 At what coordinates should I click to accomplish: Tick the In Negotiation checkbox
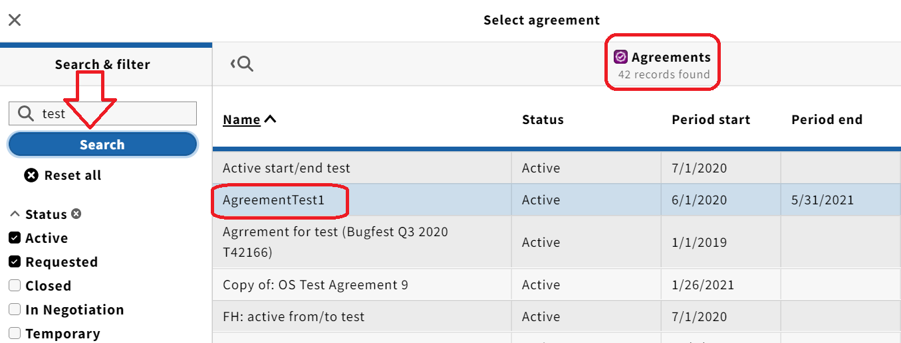15,309
